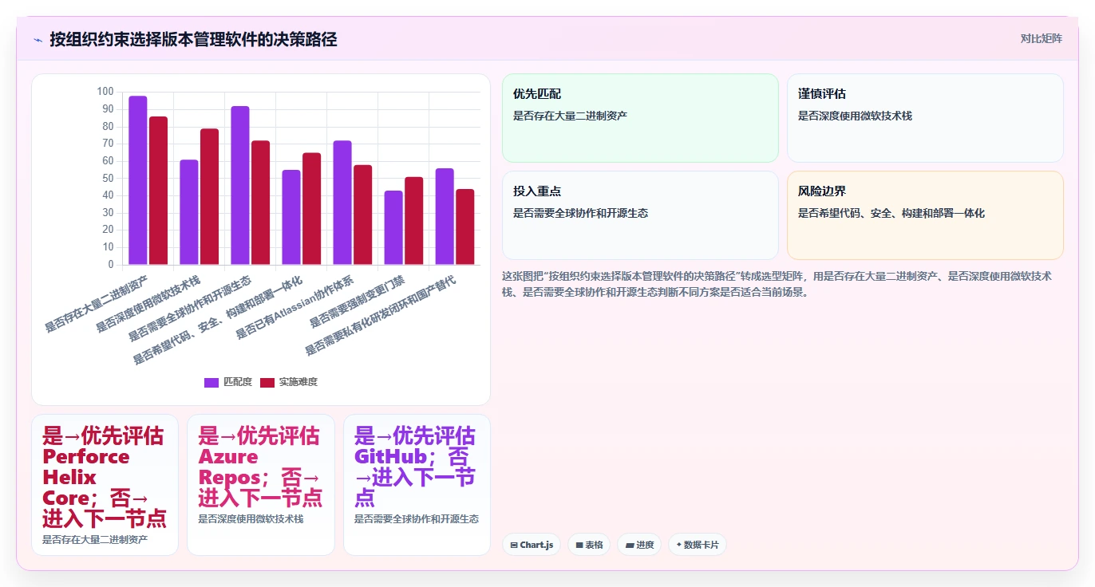Click the lightning icon beside the page title
The image size is (1095, 587).
[x=38, y=39]
